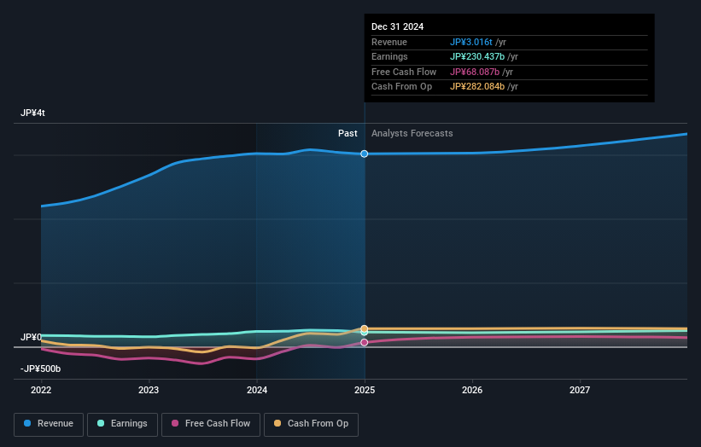Toggle the Free Cash Flow legend button

211,424
